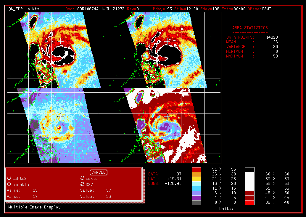
Task: Click the cycle icon next to swkts2
Action: pyautogui.click(x=9, y=178)
